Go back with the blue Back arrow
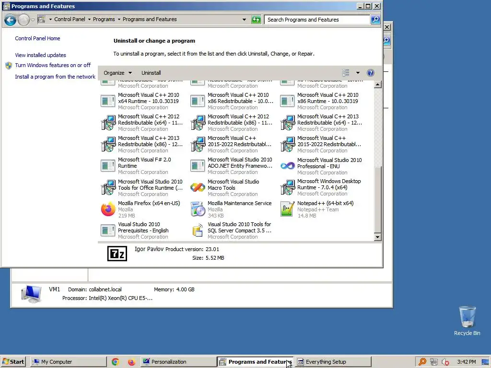The height and width of the screenshot is (368, 491). pos(10,20)
